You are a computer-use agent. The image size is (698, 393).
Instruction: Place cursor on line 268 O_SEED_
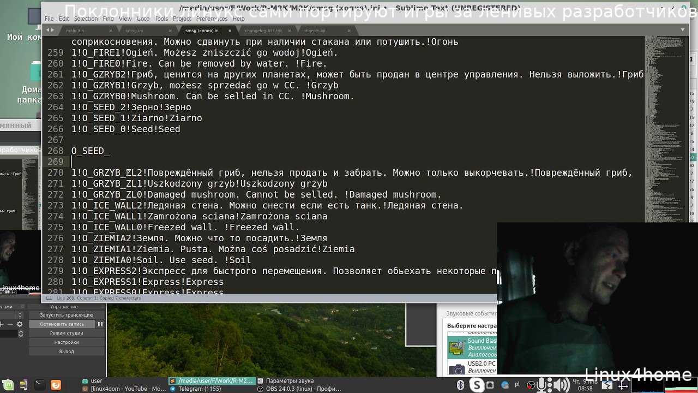point(90,151)
